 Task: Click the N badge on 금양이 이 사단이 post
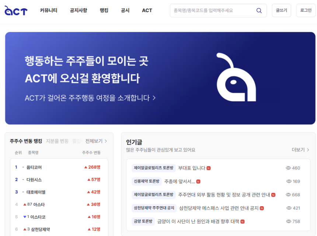(x=243, y=222)
